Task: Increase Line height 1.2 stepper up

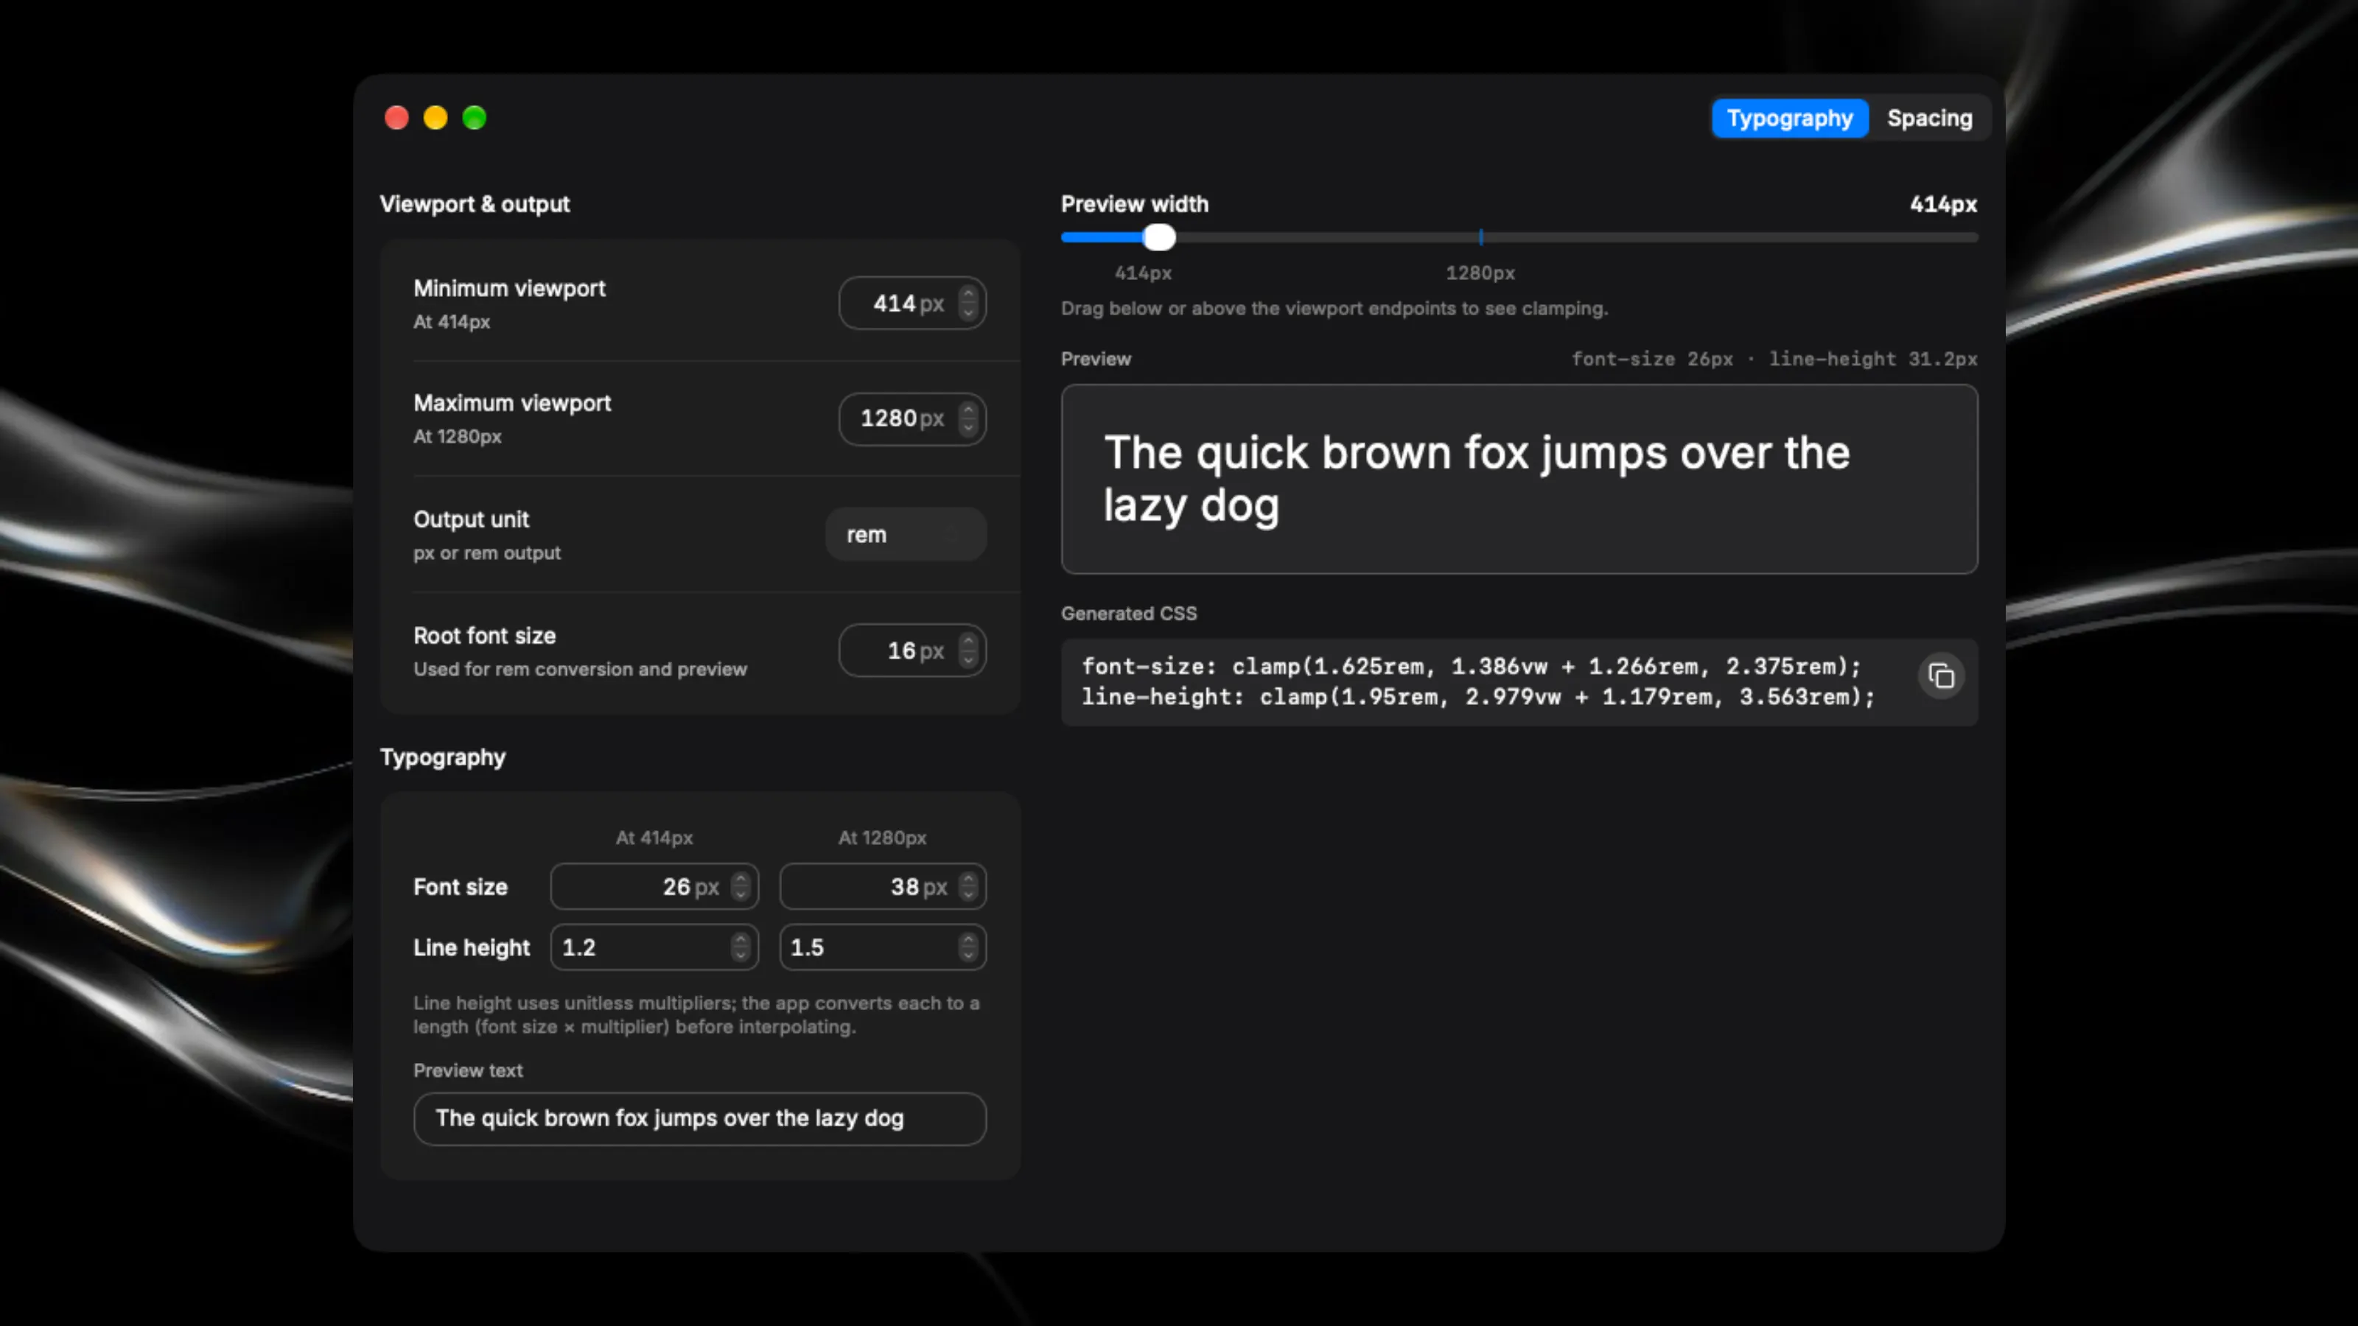Action: (741, 939)
